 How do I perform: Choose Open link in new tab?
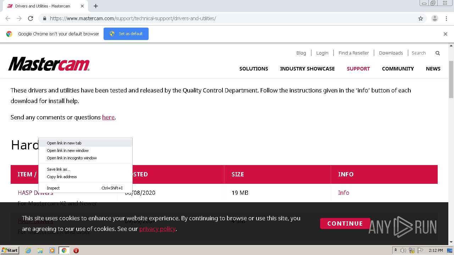coord(85,143)
